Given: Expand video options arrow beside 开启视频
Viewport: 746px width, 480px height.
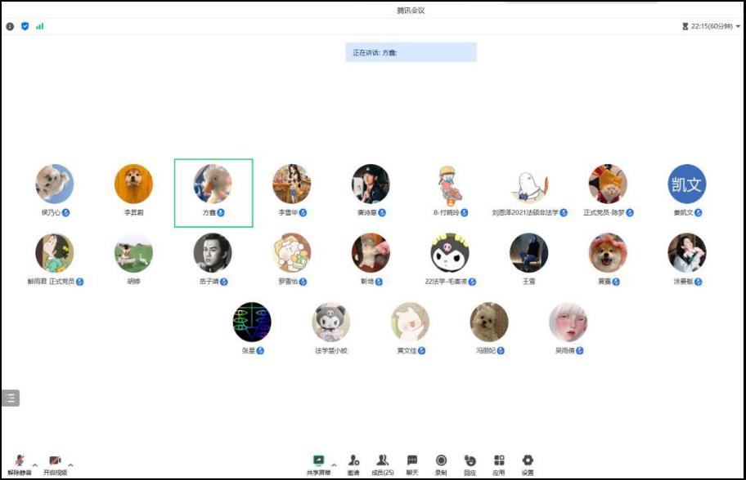Looking at the screenshot, I should pos(70,464).
